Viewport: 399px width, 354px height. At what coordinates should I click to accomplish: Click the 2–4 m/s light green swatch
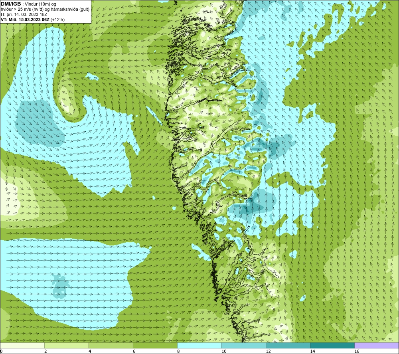[67, 345]
